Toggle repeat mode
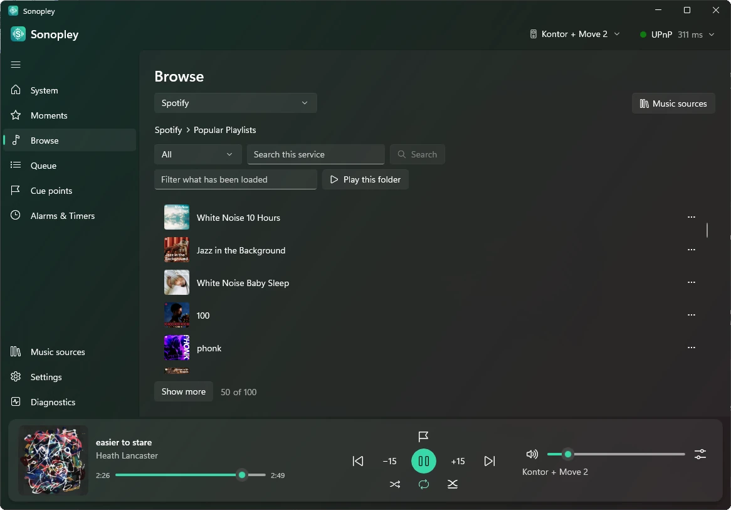This screenshot has height=510, width=731. 424,484
